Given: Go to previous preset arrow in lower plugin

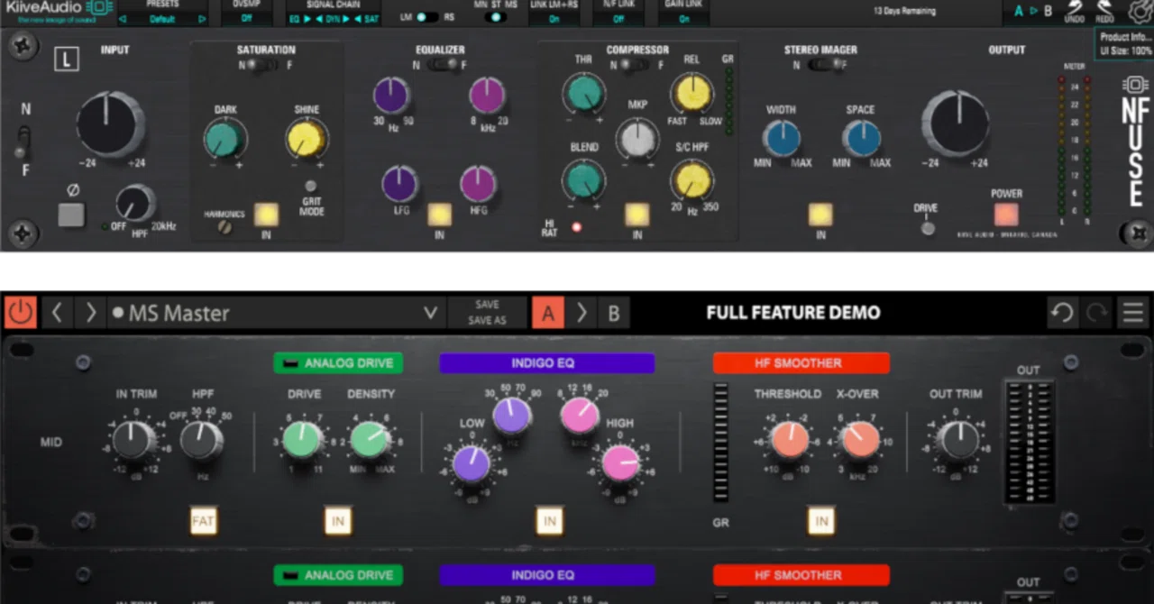Looking at the screenshot, I should pos(57,313).
